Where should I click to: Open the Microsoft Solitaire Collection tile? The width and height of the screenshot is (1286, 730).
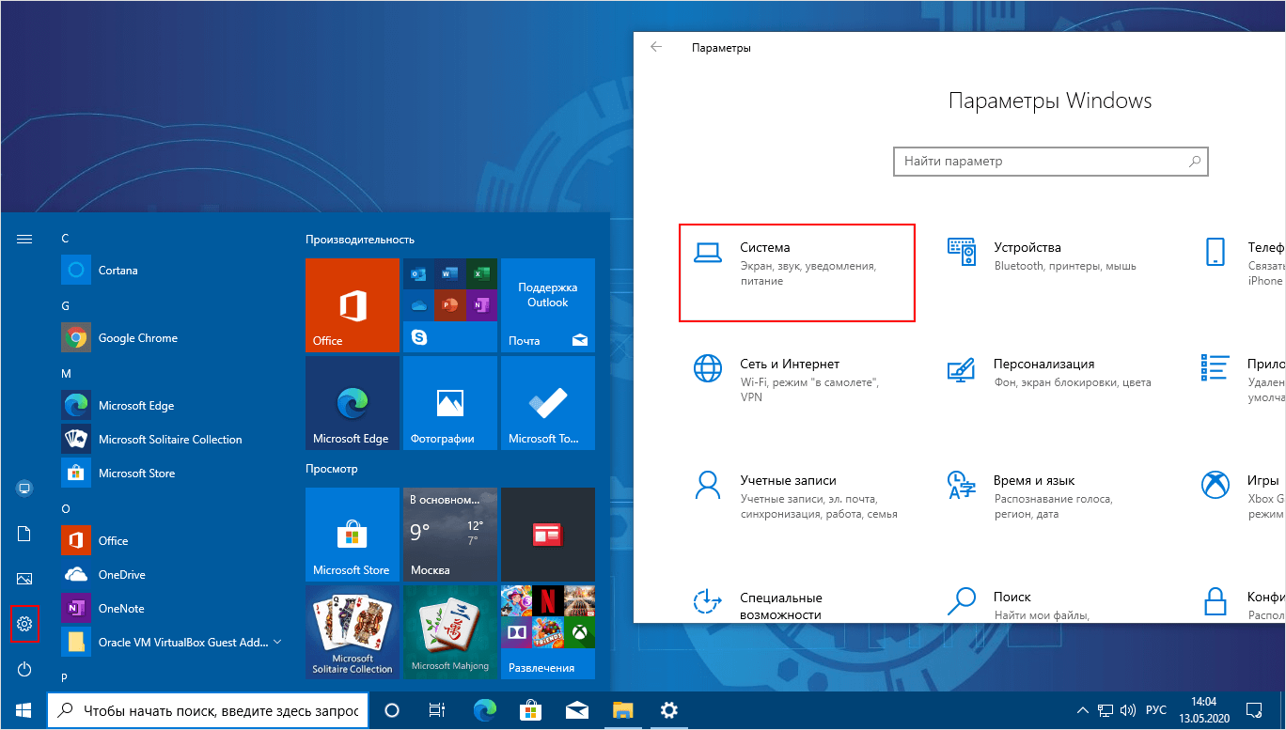[x=353, y=632]
